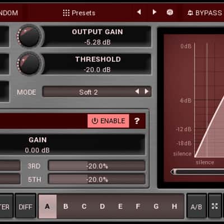Click the GAIN 0.00 dB field
This screenshot has height=224, width=224.
(72, 144)
